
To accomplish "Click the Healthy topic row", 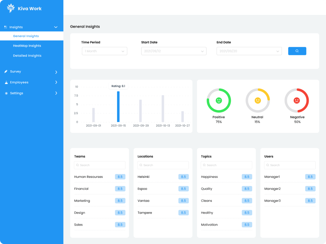I will (x=227, y=213).
